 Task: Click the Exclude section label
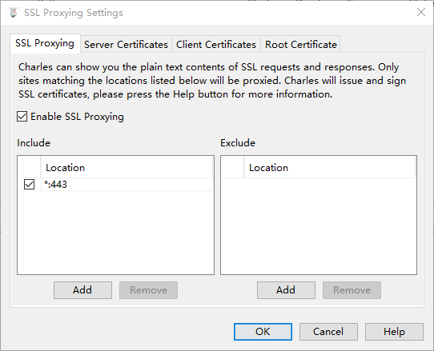coord(238,143)
